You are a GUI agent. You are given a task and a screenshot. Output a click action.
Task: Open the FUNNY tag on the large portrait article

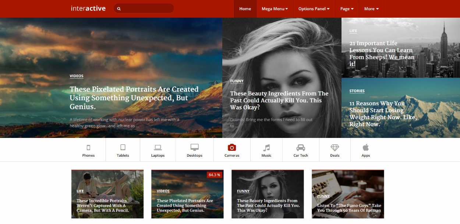[x=237, y=81]
